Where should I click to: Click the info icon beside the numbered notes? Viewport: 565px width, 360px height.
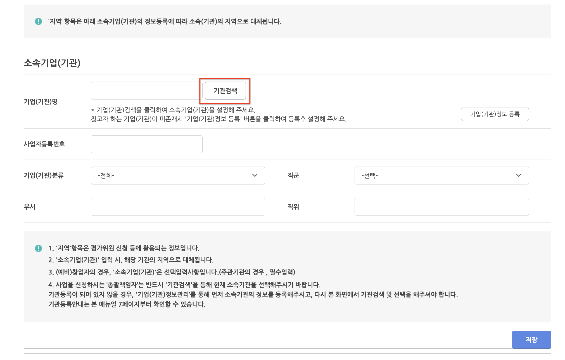tap(38, 248)
